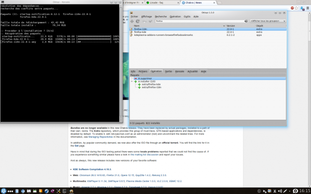Image resolution: width=311 pixels, height=194 pixels.
Task: Open the Chromium globe taskbar icon
Action: [x=23, y=191]
